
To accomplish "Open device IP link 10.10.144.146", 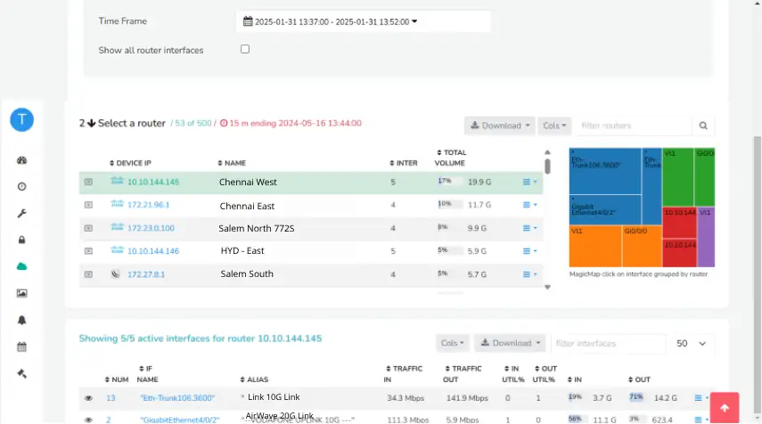I will click(153, 251).
